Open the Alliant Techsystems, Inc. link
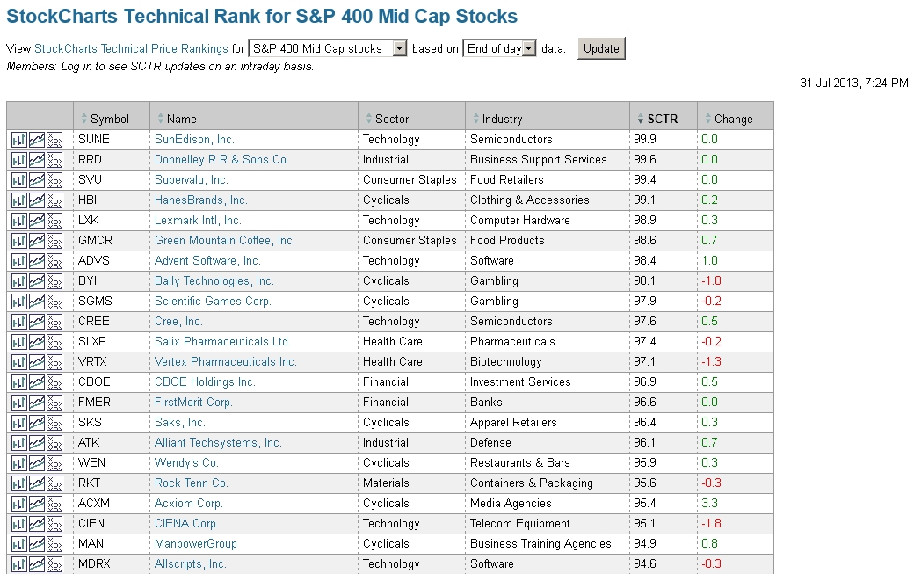The height and width of the screenshot is (574, 914). coord(218,443)
